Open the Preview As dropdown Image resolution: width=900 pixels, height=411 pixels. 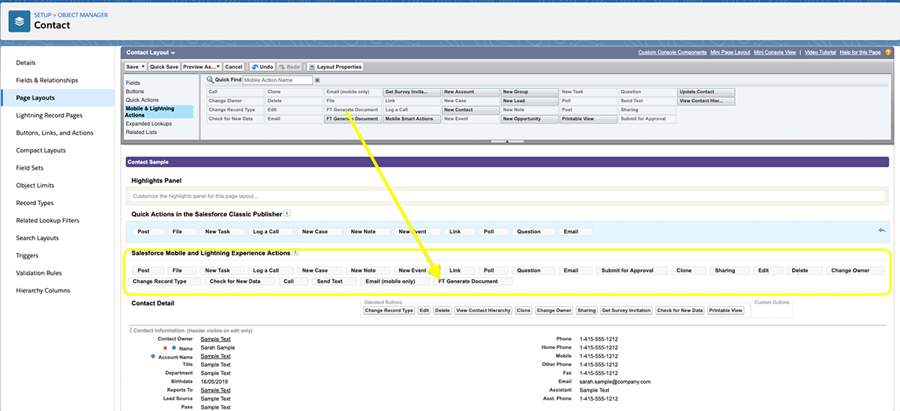(x=201, y=67)
